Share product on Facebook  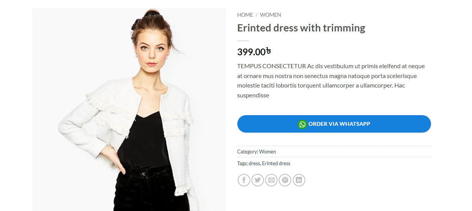pyautogui.click(x=244, y=180)
